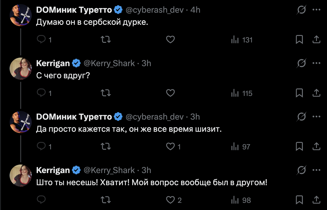Like the 'С чего вдруг?' tweet
The image size is (327, 210).
171,93
